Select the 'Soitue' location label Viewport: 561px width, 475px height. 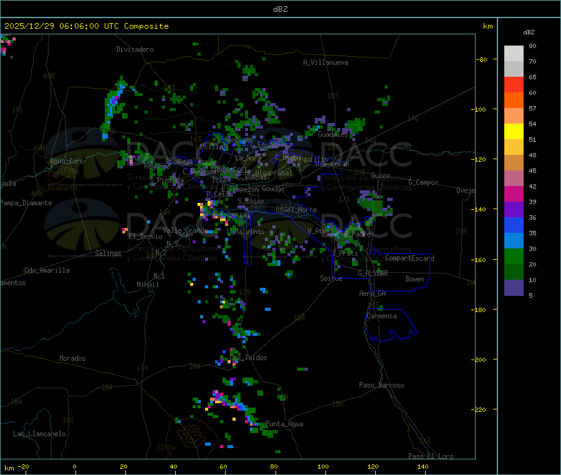coord(331,278)
